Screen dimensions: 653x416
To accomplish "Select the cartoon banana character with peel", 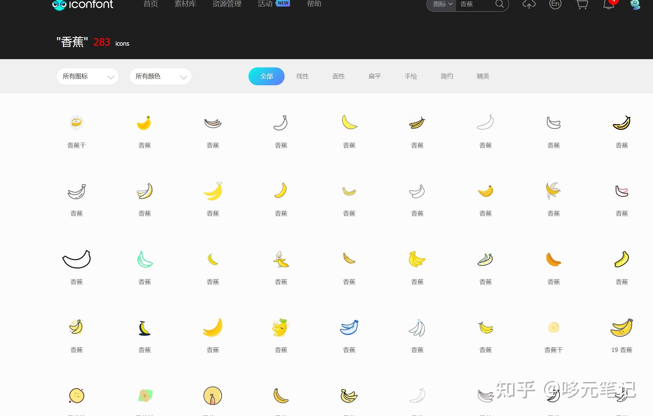I will tap(281, 259).
